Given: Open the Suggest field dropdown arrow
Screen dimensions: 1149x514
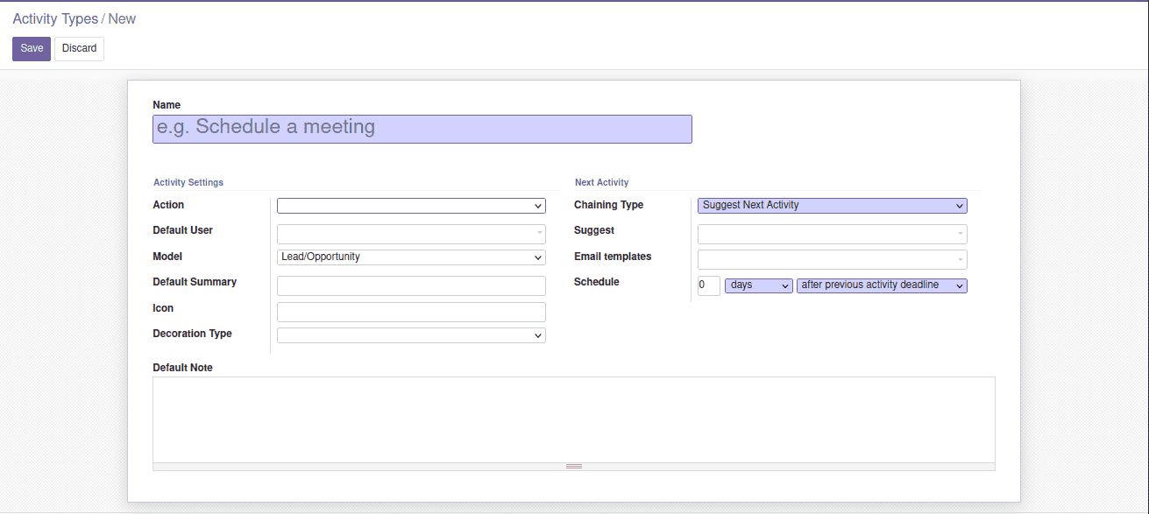Looking at the screenshot, I should 961,234.
